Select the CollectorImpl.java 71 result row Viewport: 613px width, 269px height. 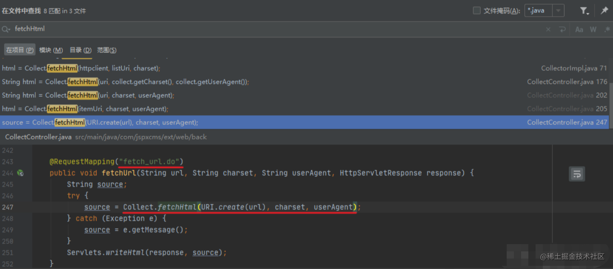304,68
